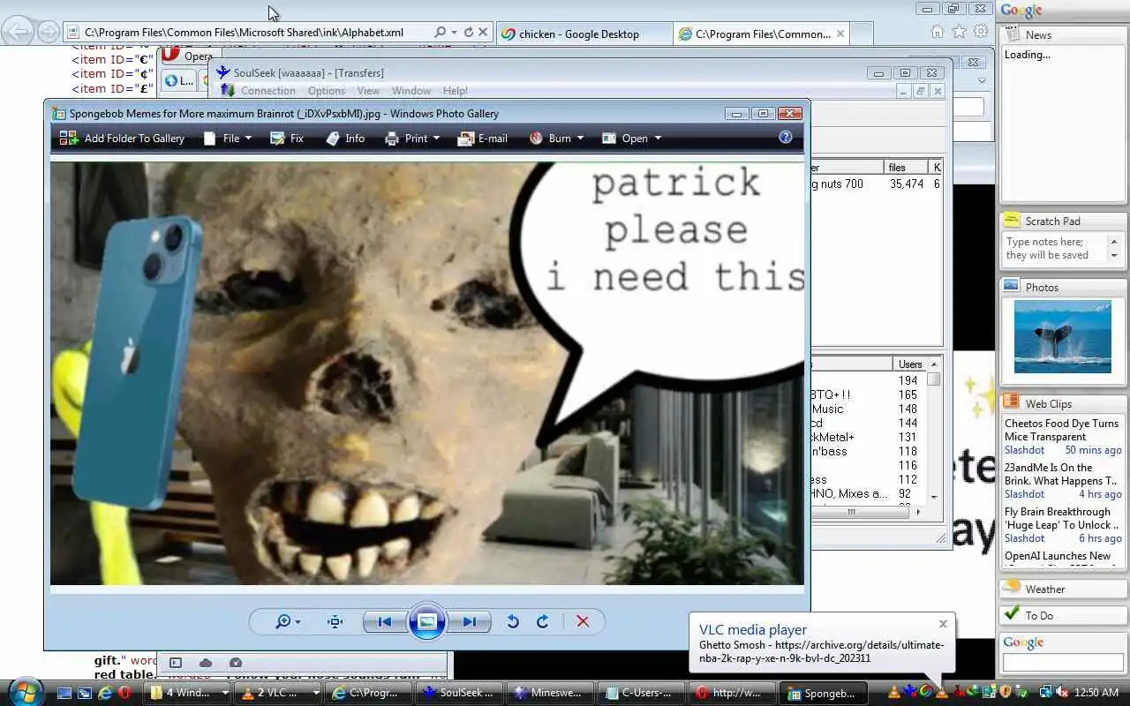The height and width of the screenshot is (706, 1130).
Task: Show the Info pane in Photo Gallery
Action: click(345, 139)
